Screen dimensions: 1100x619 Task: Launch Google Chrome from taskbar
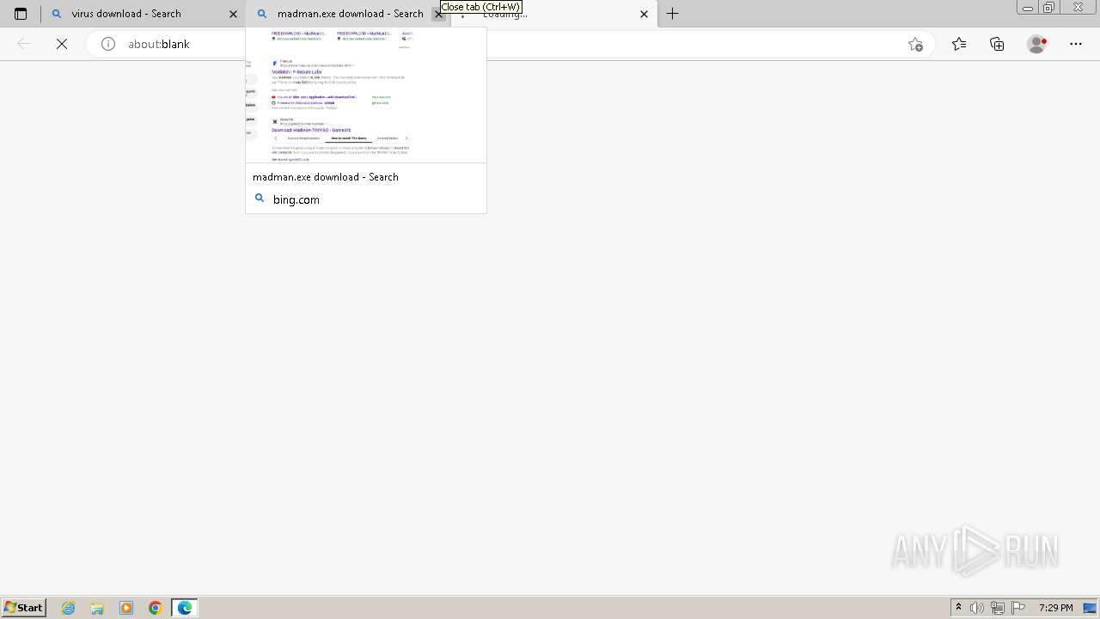point(156,608)
